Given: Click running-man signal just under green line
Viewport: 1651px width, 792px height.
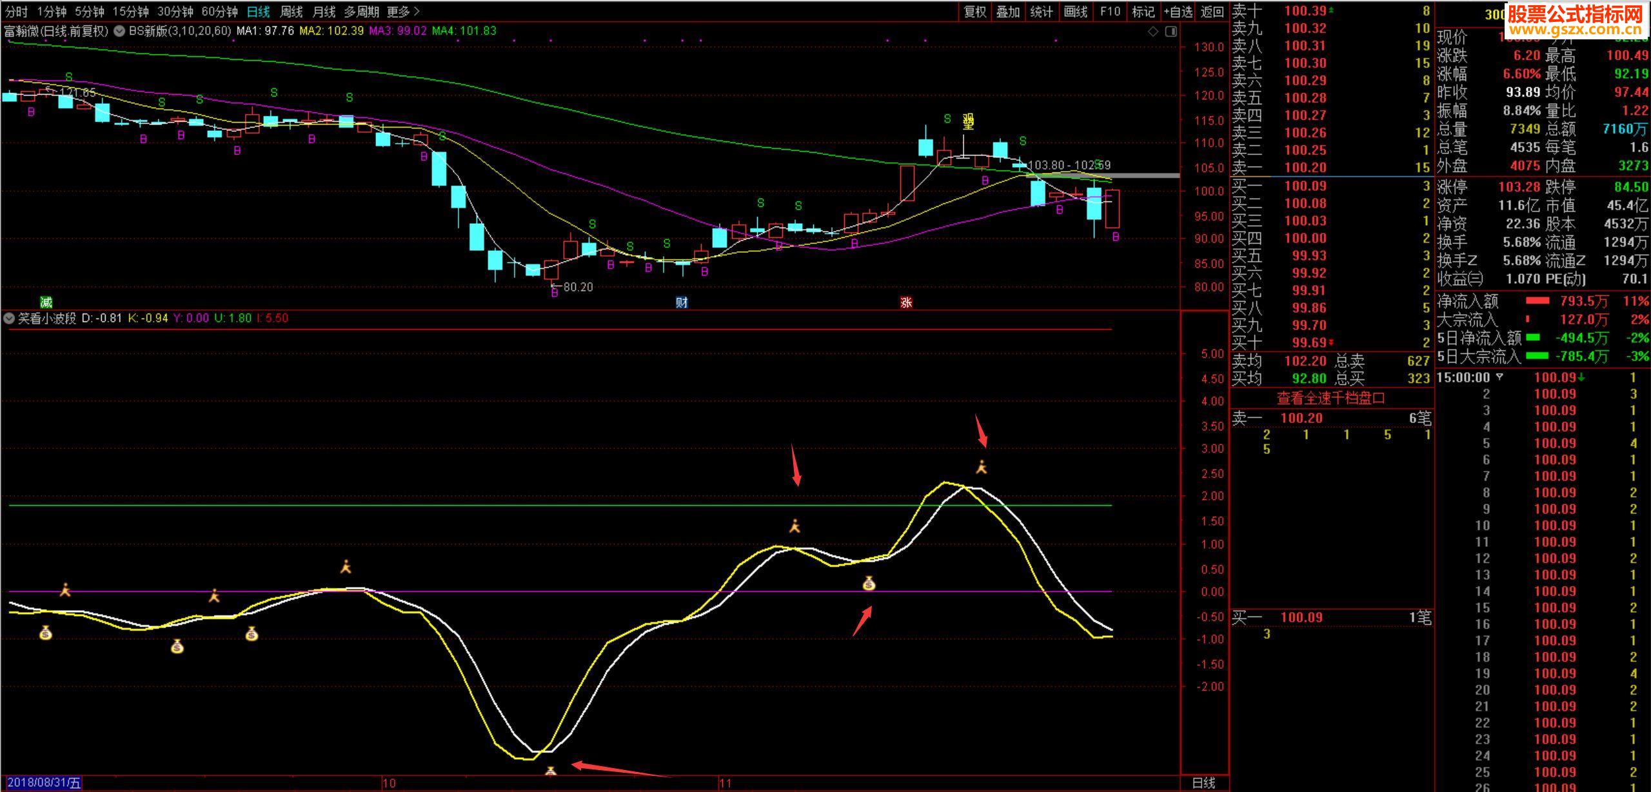Looking at the screenshot, I should point(795,526).
